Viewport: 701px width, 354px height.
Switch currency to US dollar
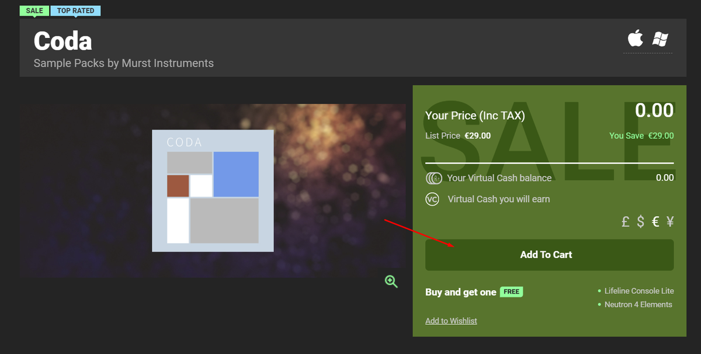[641, 221]
